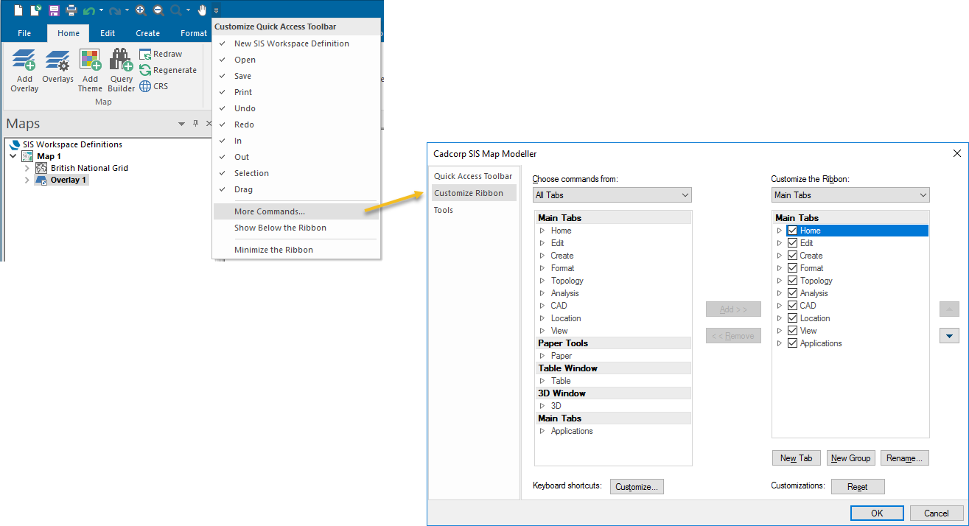This screenshot has height=526, width=969.
Task: Click the Print icon in the Quick Access Toolbar
Action: pos(71,10)
